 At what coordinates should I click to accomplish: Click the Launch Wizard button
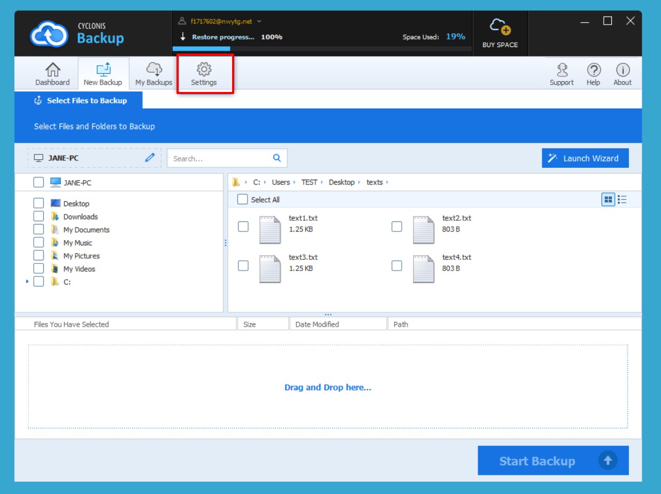tap(585, 158)
